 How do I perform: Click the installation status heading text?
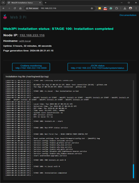point(58,29)
